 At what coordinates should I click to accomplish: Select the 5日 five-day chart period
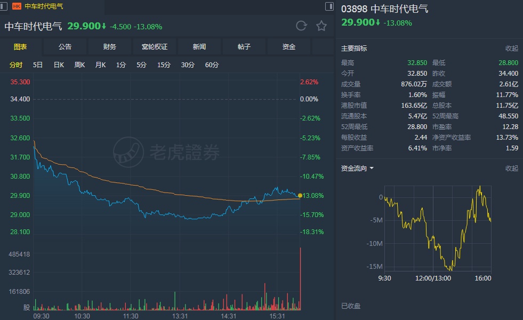click(38, 65)
